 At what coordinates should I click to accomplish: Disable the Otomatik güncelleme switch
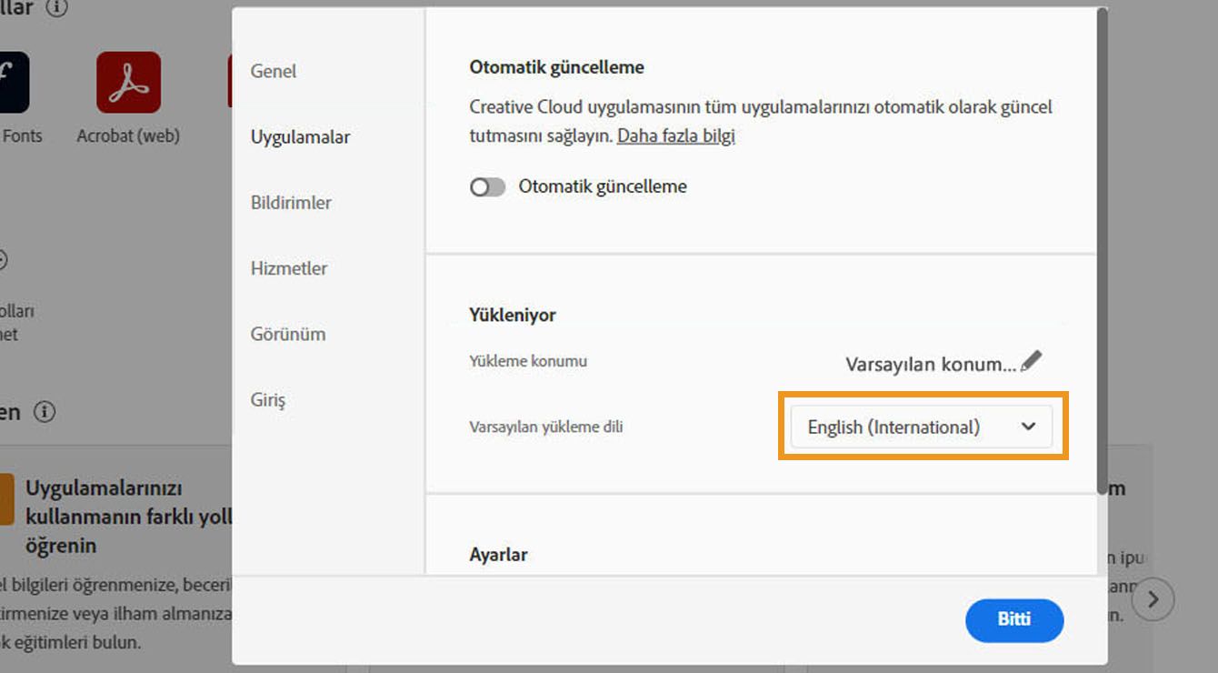point(487,186)
